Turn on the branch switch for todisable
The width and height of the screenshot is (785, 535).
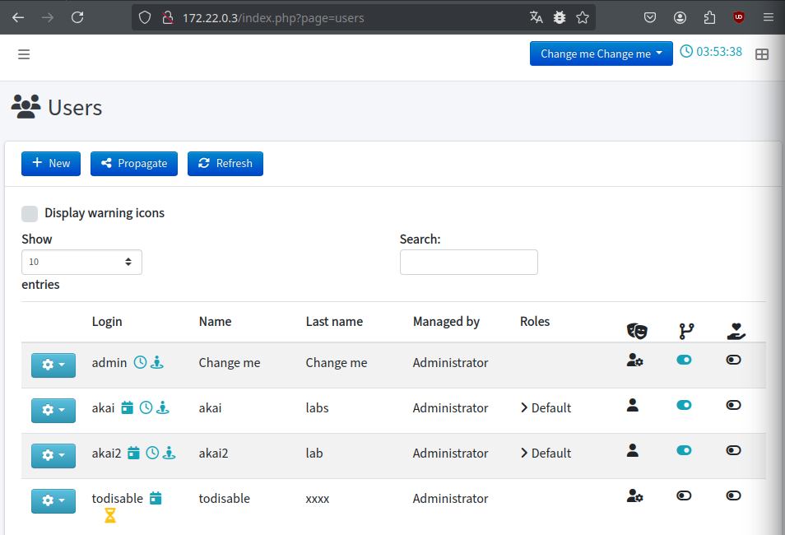[684, 495]
